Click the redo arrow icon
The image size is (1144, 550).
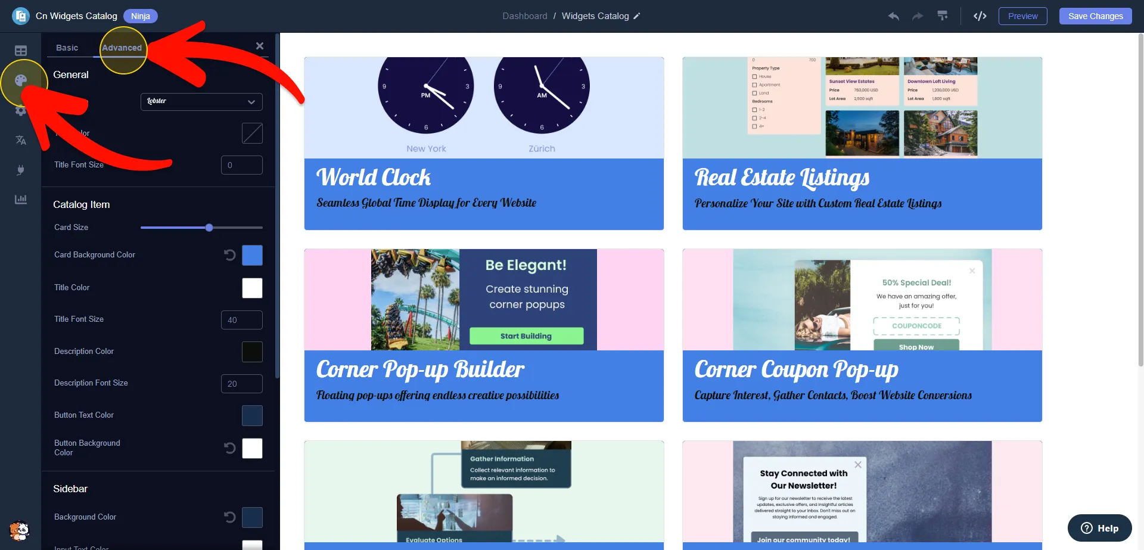pos(918,16)
